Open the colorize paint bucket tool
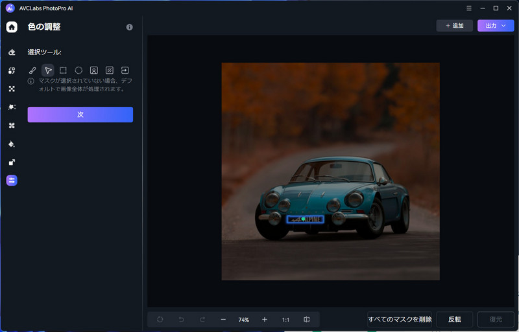 pyautogui.click(x=12, y=144)
